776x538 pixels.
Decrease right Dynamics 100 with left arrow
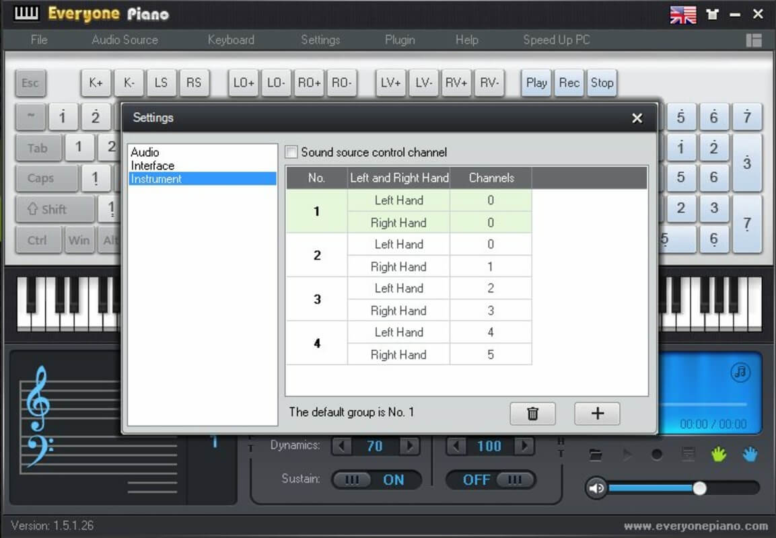point(456,446)
